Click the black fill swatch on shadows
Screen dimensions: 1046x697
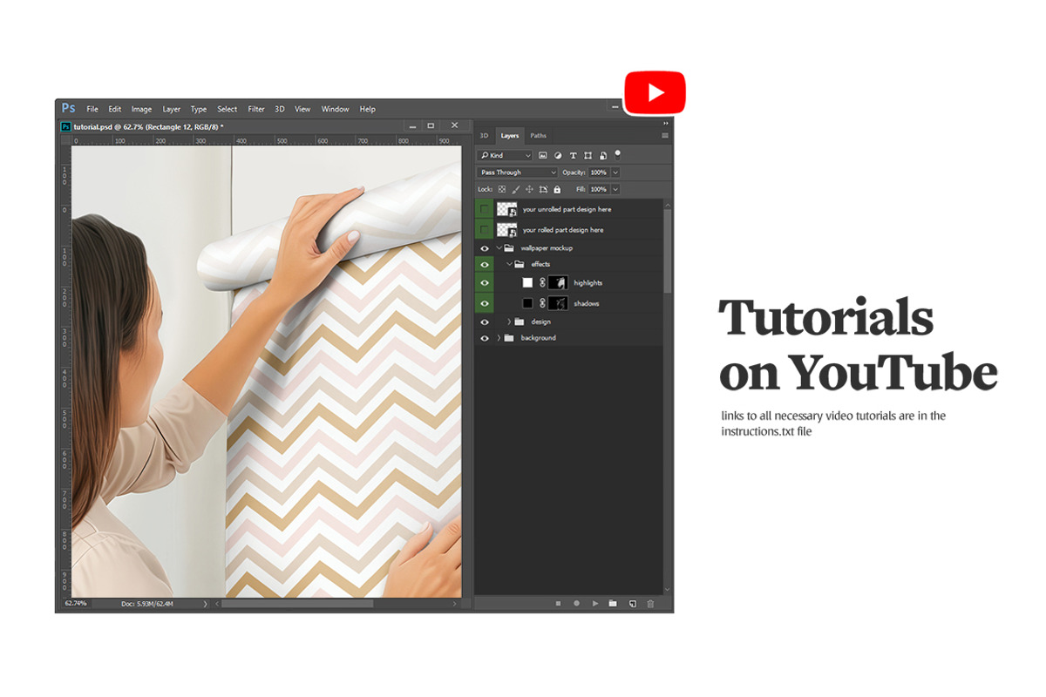click(527, 303)
